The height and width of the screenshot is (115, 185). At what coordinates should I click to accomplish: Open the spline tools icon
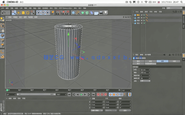(78, 13)
